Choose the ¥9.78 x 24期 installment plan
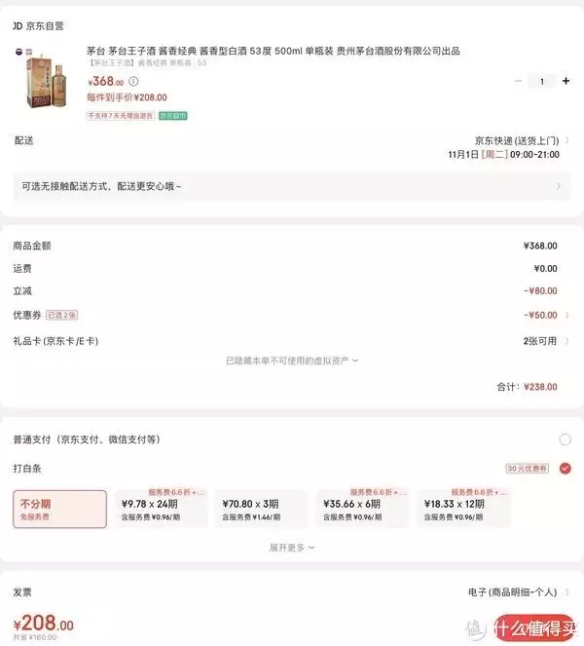The width and height of the screenshot is (584, 646). tap(161, 509)
